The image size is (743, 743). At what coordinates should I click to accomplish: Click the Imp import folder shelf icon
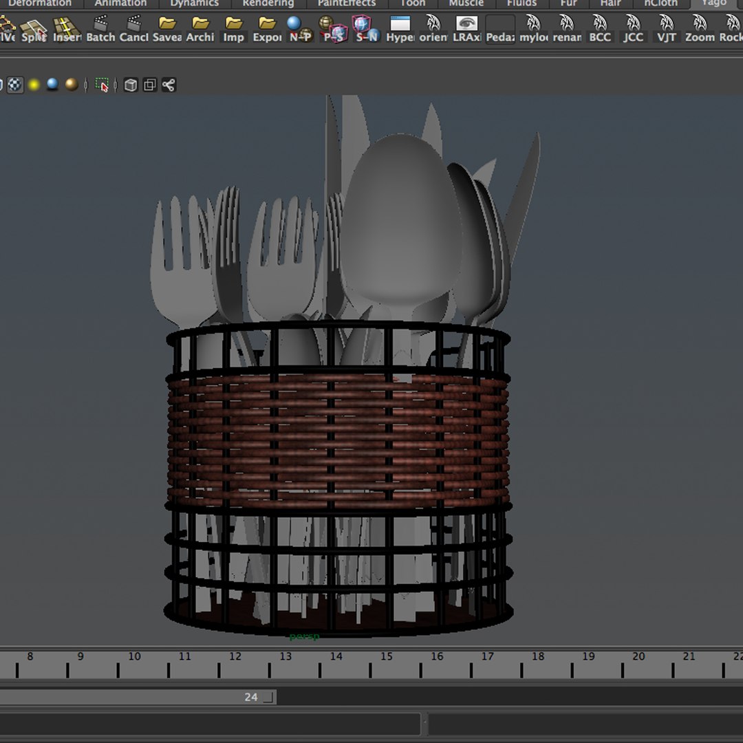click(x=234, y=28)
